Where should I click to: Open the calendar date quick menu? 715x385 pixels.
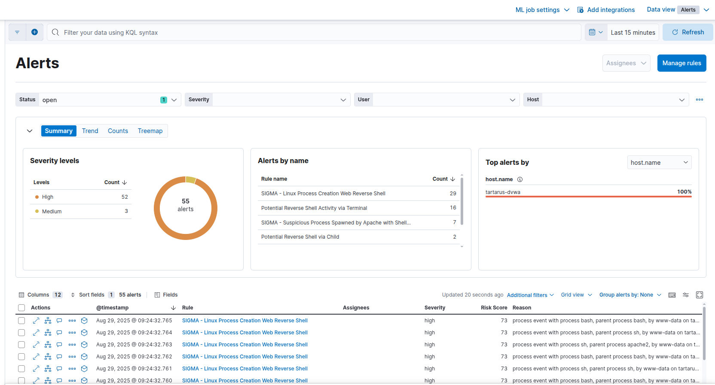pyautogui.click(x=596, y=32)
